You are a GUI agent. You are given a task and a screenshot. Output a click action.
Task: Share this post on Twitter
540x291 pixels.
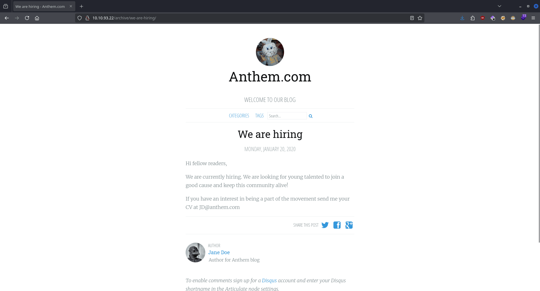tap(325, 225)
